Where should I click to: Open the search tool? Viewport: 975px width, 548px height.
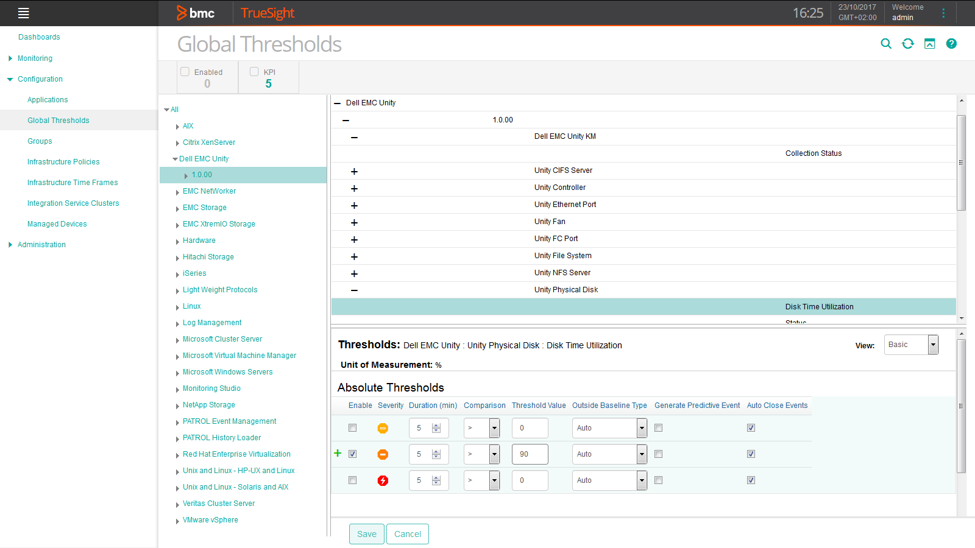click(885, 43)
